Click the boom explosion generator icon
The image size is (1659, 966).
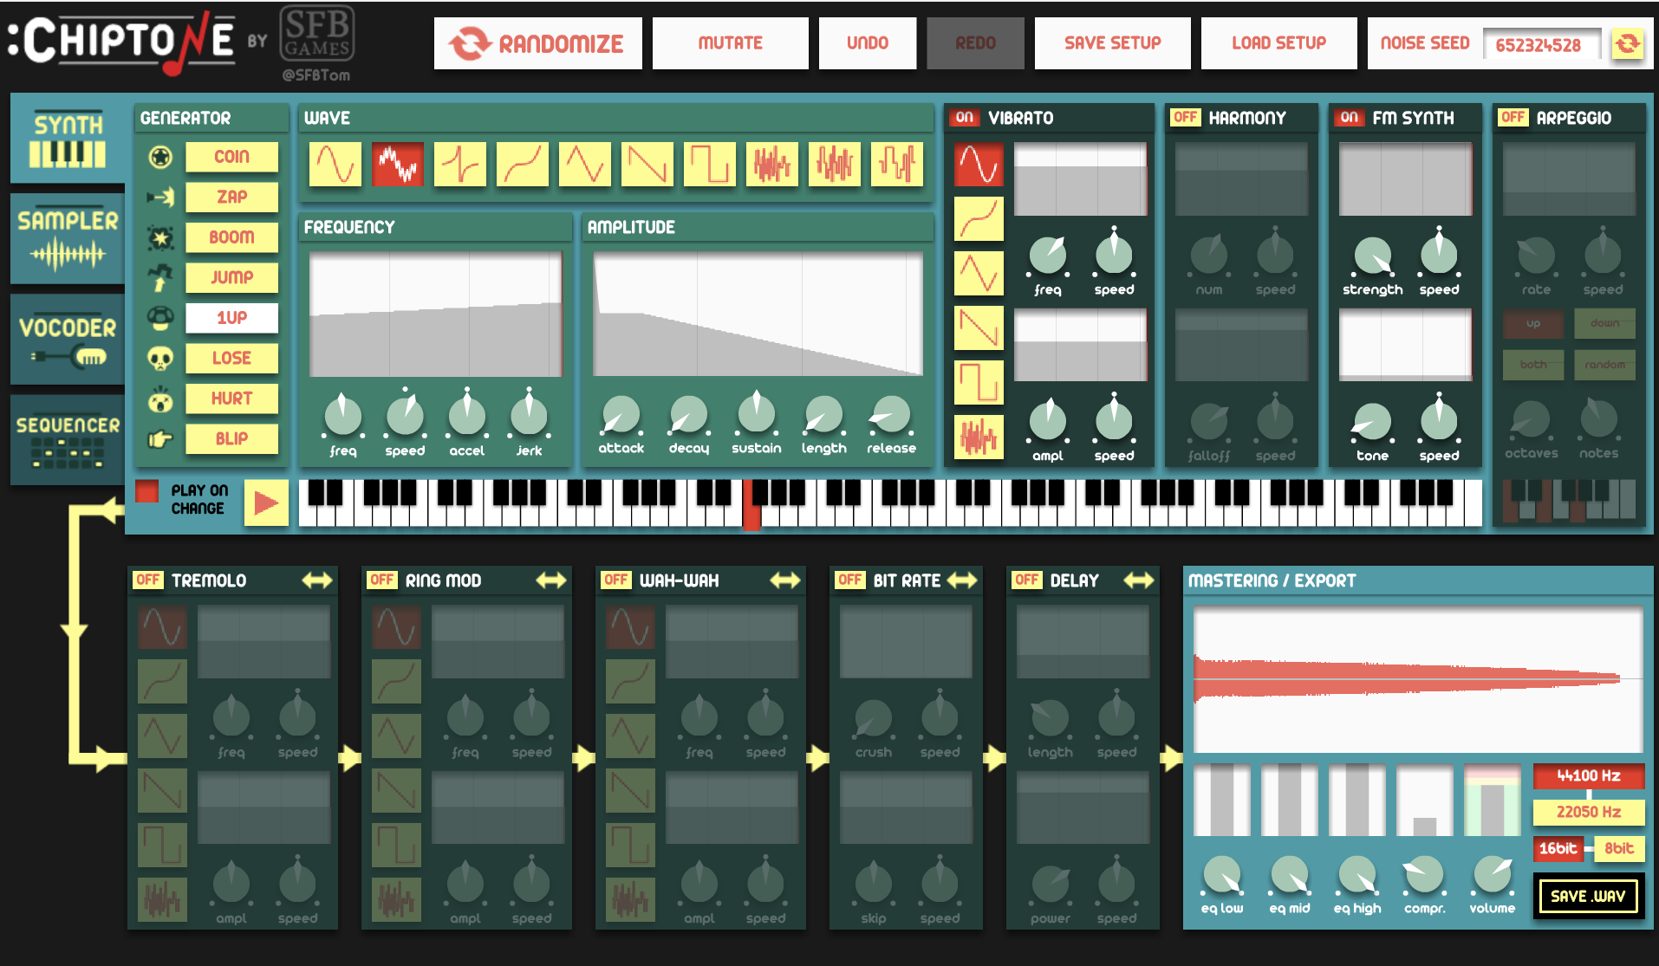coord(160,237)
